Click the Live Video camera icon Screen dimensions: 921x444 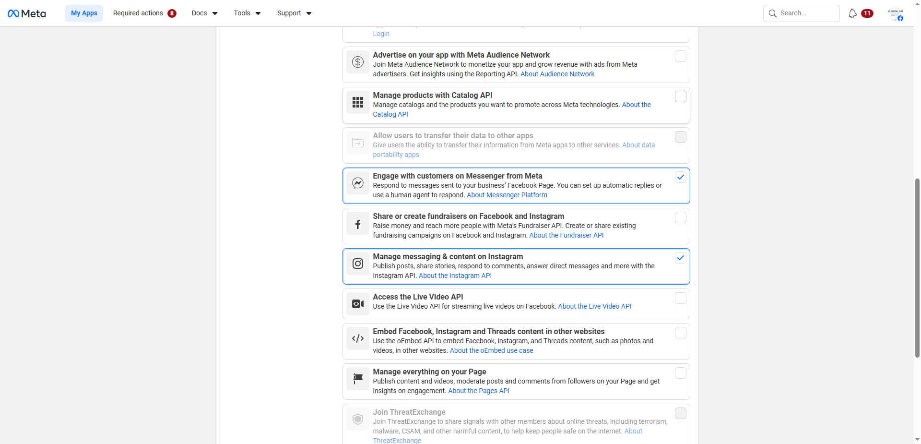pyautogui.click(x=357, y=304)
